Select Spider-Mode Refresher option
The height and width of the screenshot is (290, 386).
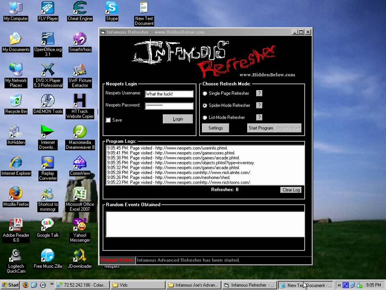[x=205, y=106]
